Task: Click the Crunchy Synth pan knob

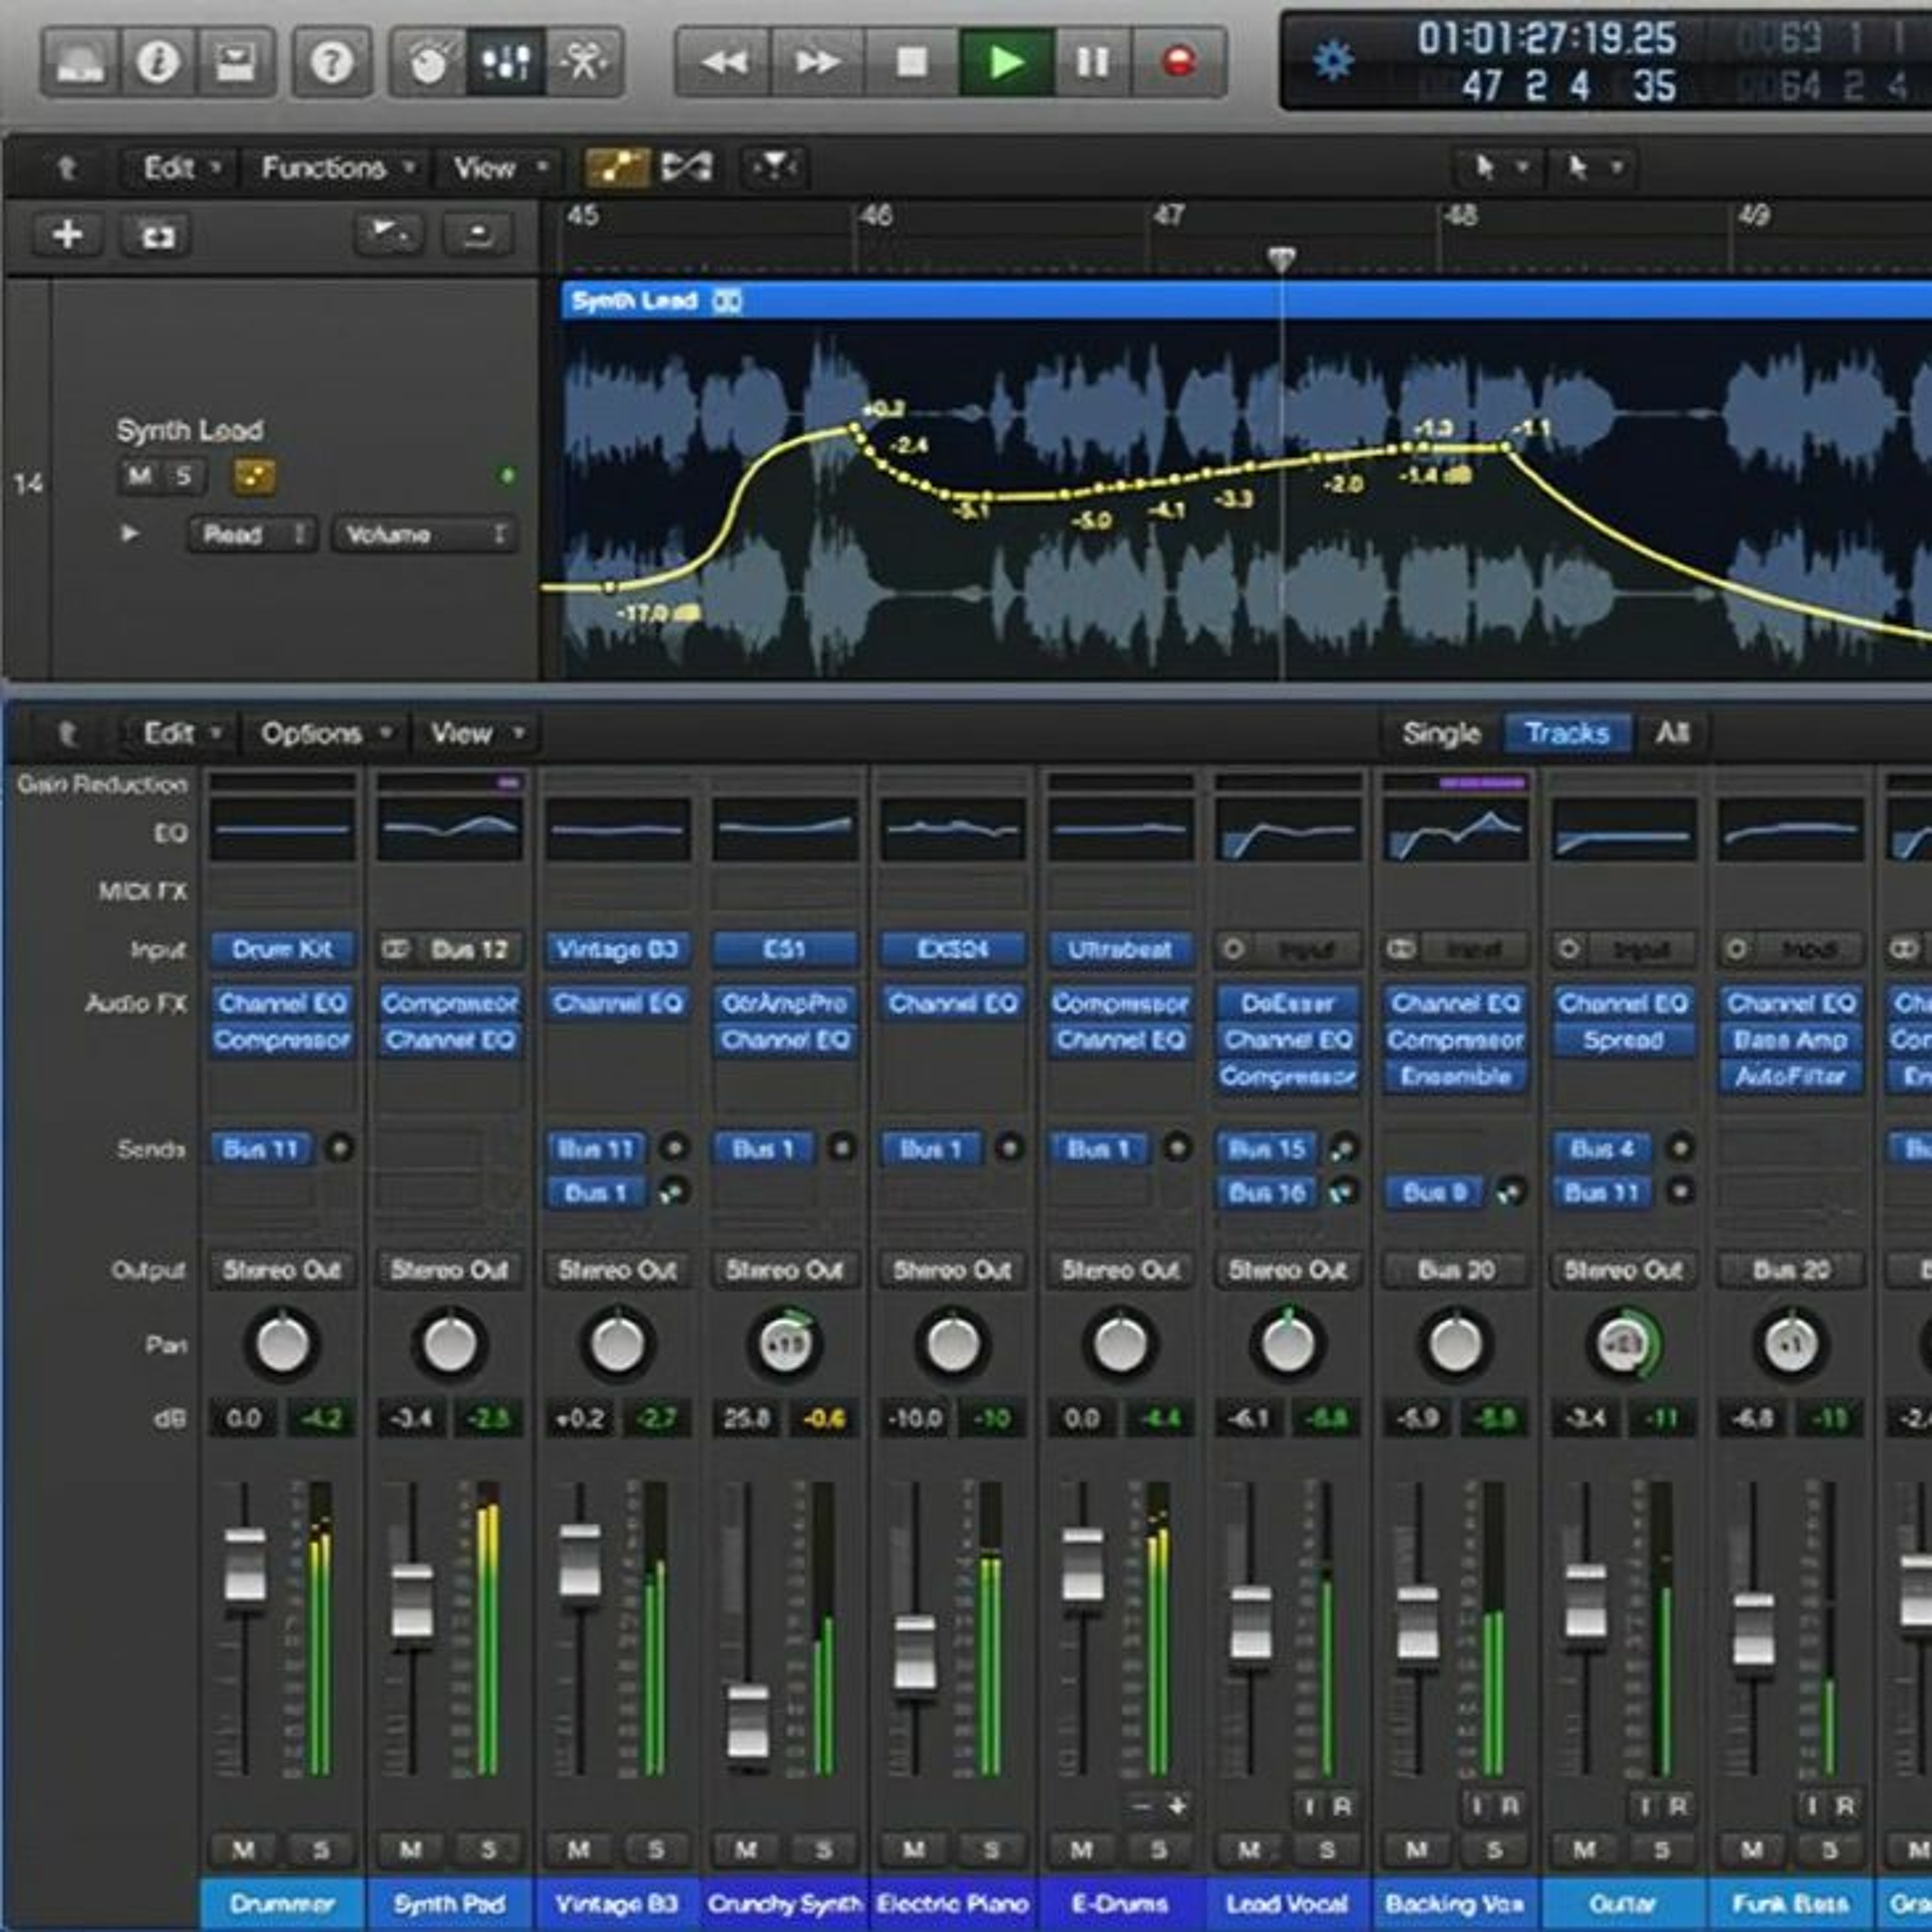Action: [785, 1344]
